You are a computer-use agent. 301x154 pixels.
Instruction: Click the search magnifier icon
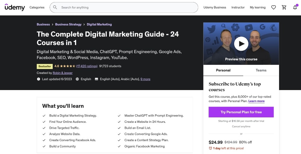pos(55,8)
